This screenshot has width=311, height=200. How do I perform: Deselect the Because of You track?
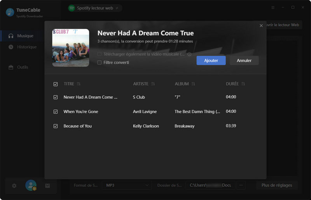pyautogui.click(x=55, y=126)
